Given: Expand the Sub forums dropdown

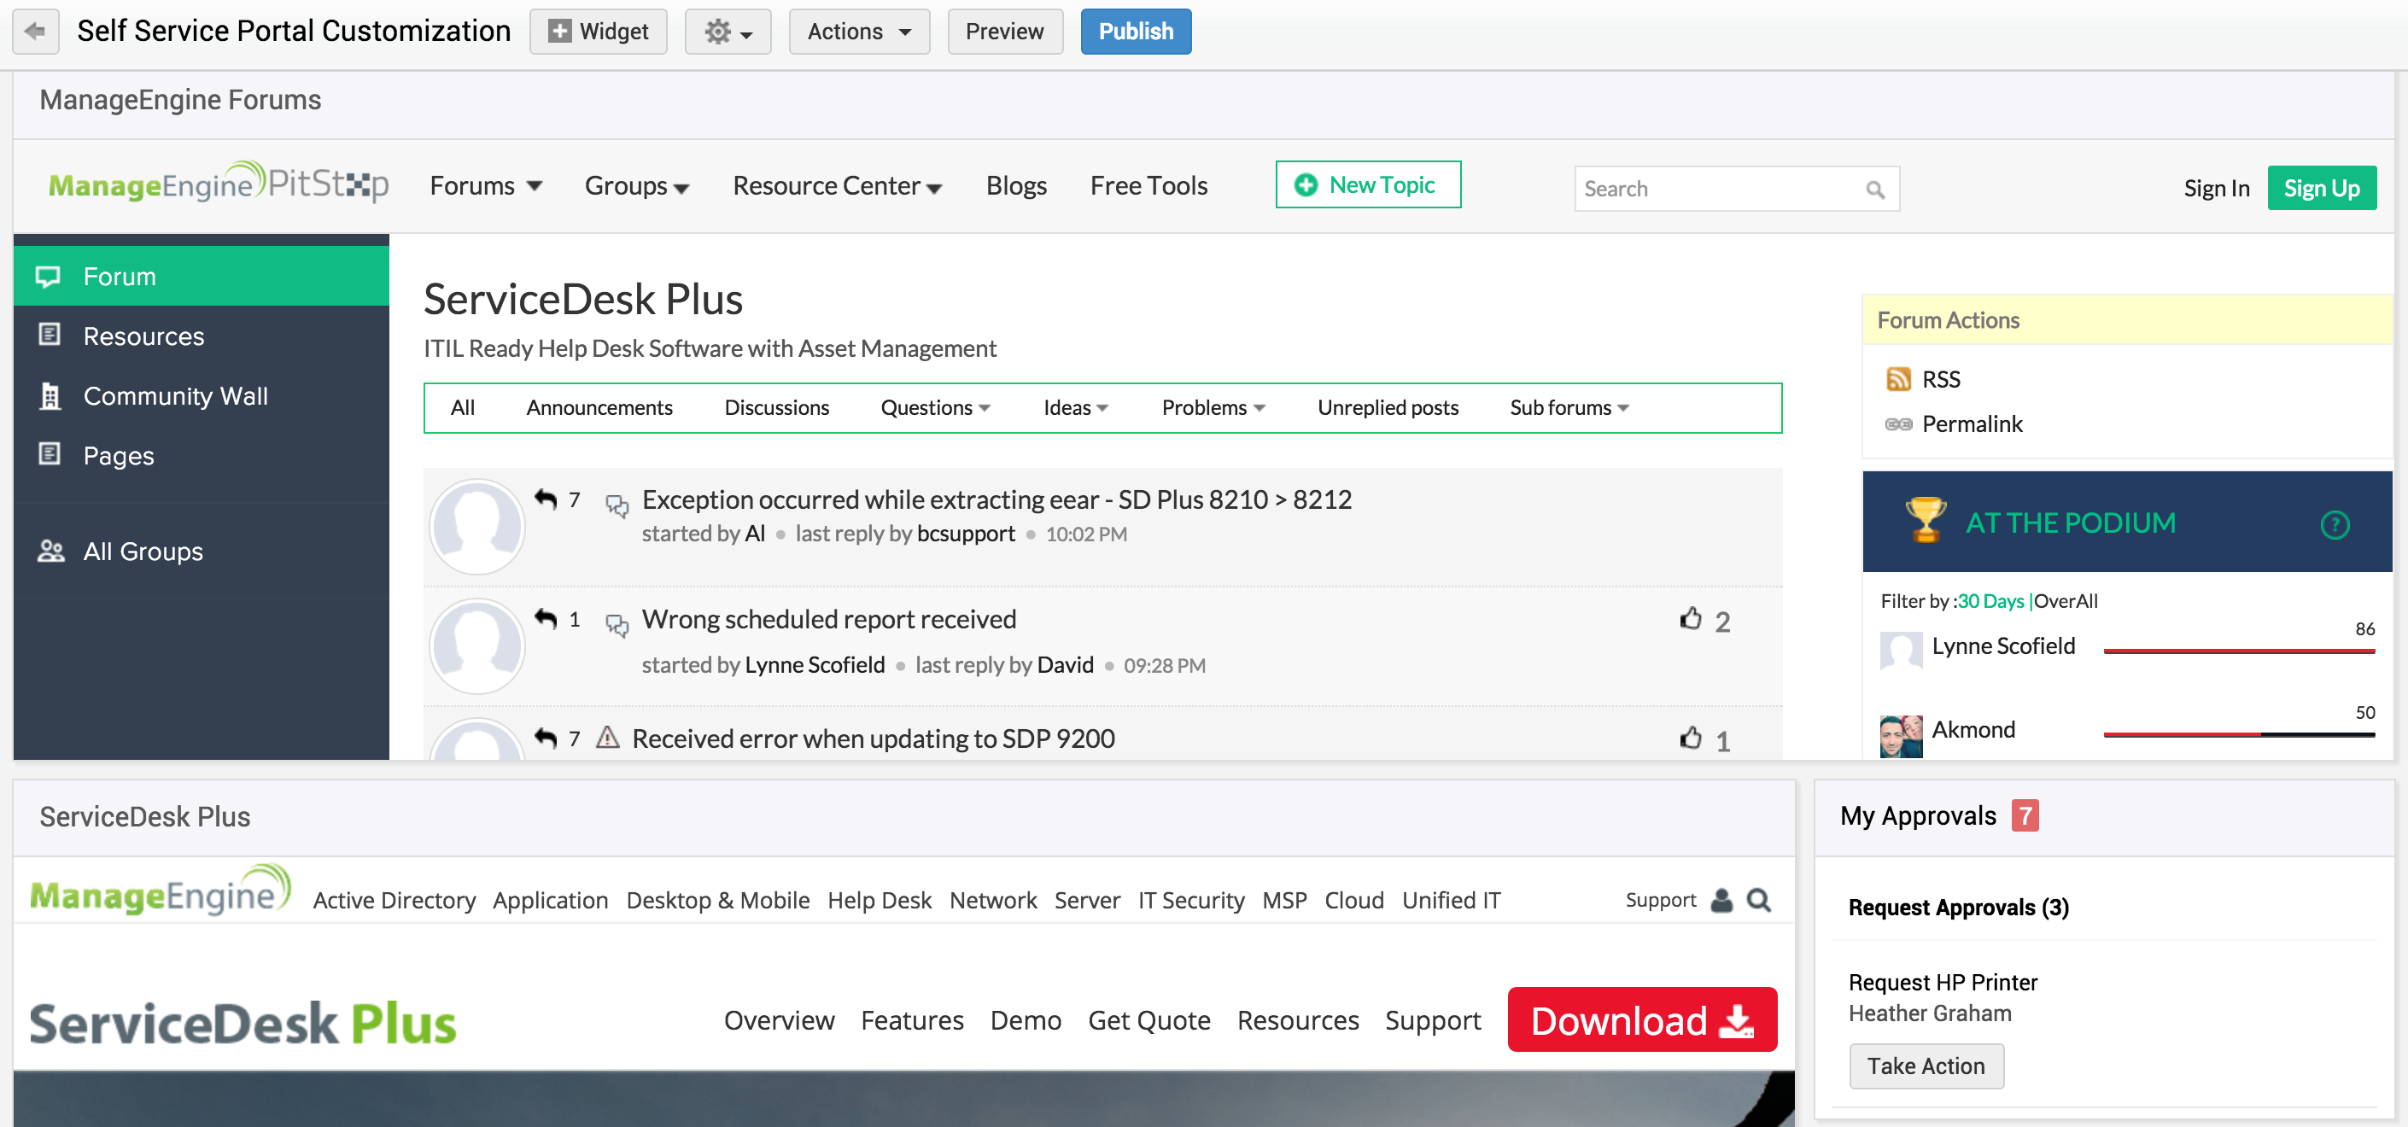Looking at the screenshot, I should [x=1569, y=407].
